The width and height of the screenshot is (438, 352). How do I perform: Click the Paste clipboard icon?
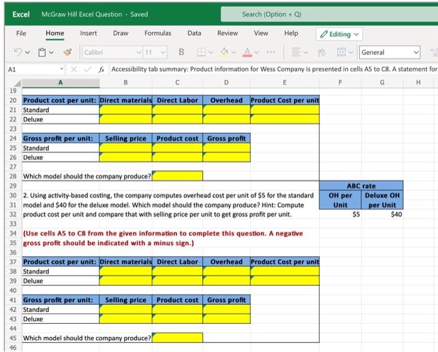[42, 52]
